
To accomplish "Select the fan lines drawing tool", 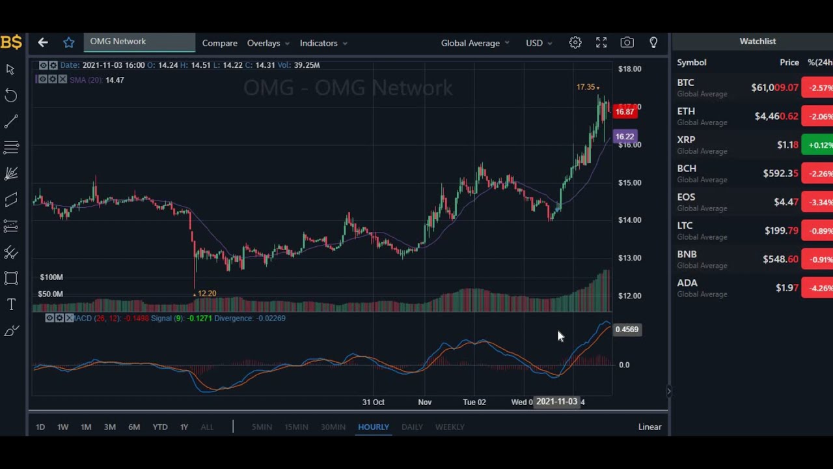I will coord(11,174).
